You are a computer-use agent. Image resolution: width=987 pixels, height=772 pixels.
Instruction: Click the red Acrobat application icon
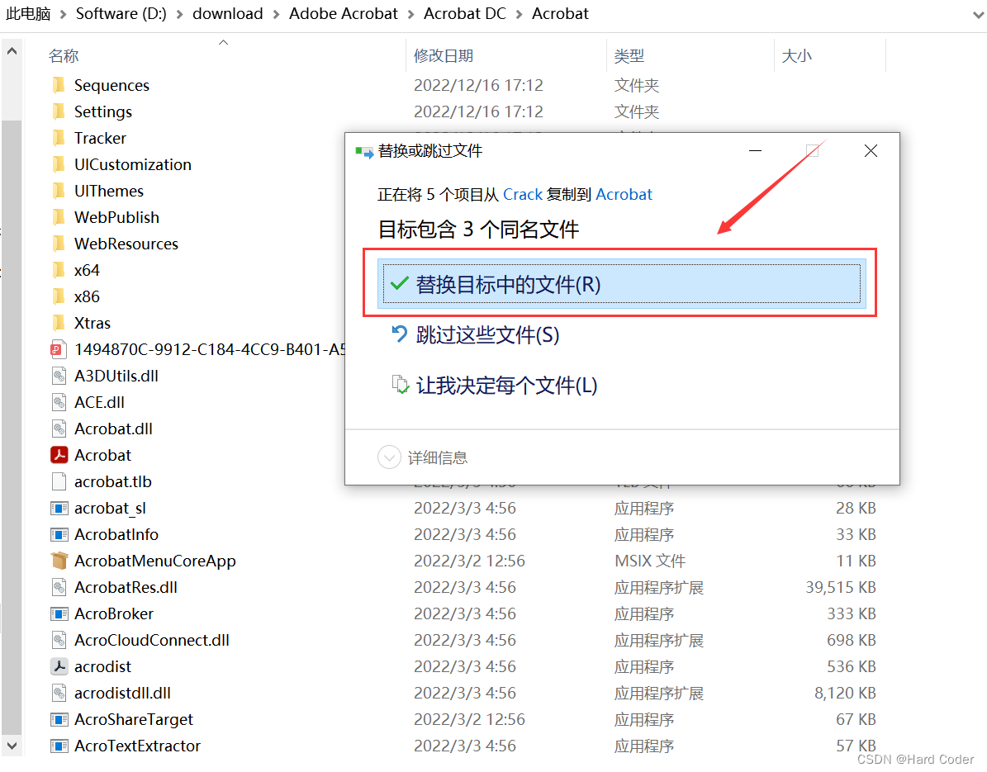[59, 455]
